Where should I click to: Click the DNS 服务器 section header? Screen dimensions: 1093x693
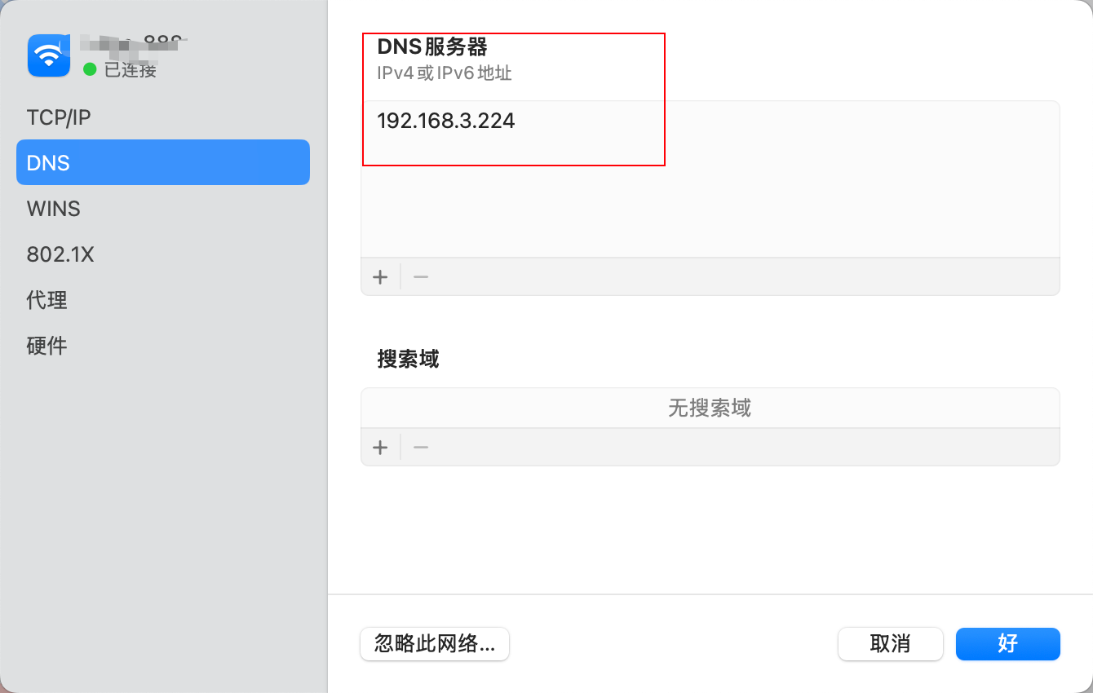coord(433,46)
